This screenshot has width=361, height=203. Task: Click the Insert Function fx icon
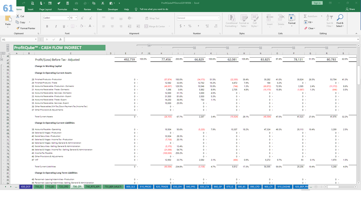(x=60, y=39)
